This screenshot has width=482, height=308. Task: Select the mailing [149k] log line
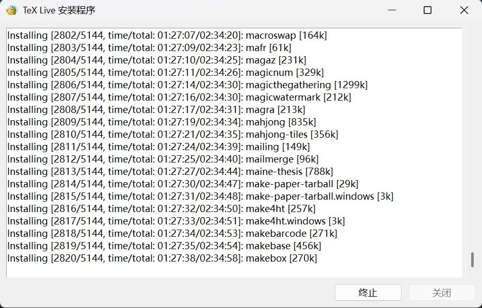[x=158, y=147]
